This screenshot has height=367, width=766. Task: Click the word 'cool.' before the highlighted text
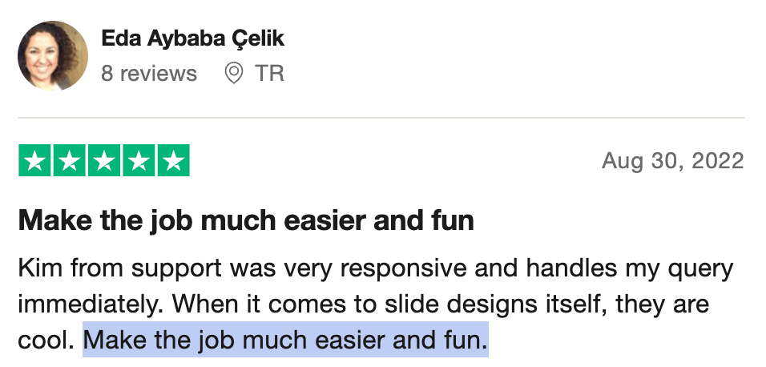pos(46,341)
